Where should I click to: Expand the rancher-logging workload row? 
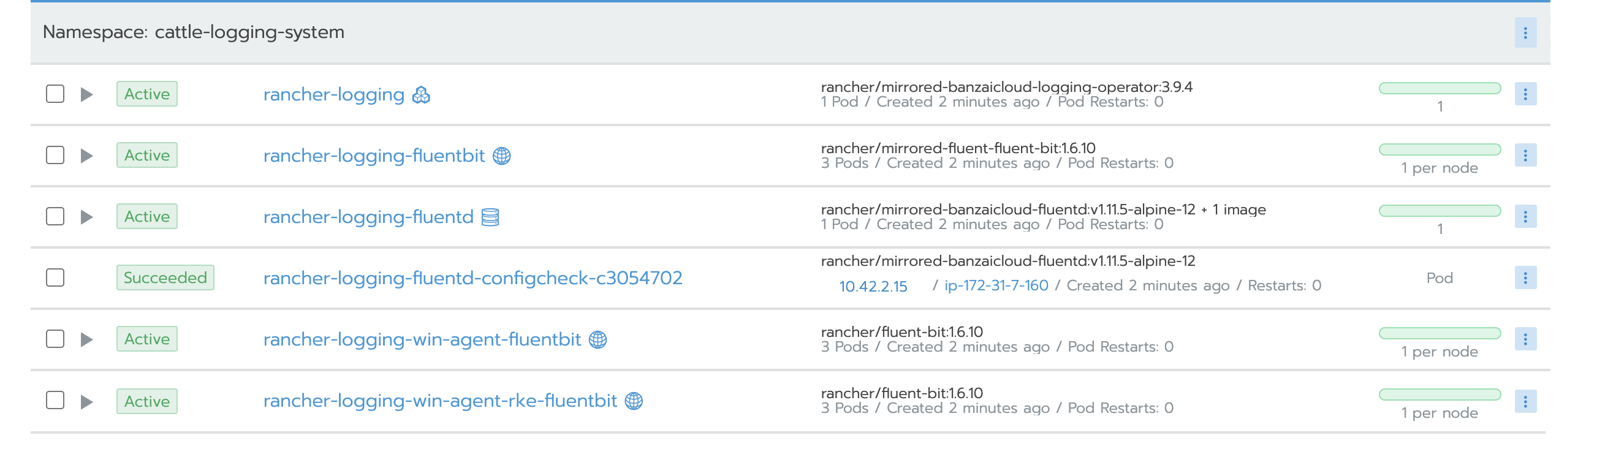(x=87, y=94)
